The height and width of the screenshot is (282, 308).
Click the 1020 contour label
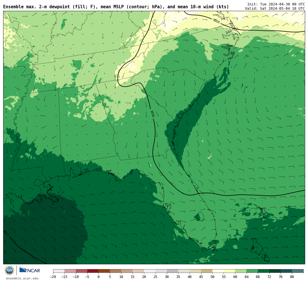(x=216, y=21)
